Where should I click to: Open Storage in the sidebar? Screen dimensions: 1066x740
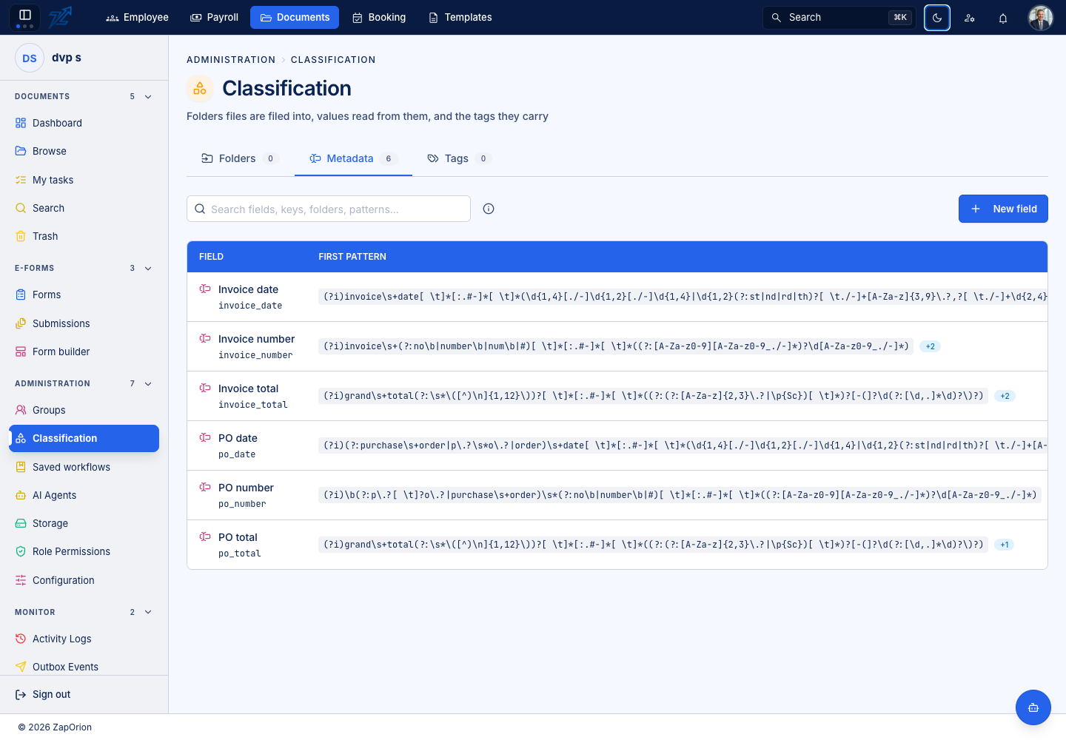tap(84, 523)
